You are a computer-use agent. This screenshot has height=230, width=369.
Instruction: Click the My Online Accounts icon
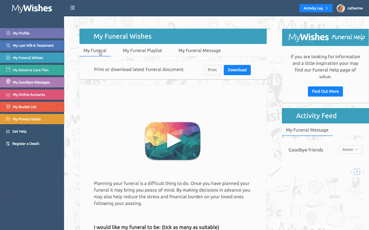coord(8,95)
